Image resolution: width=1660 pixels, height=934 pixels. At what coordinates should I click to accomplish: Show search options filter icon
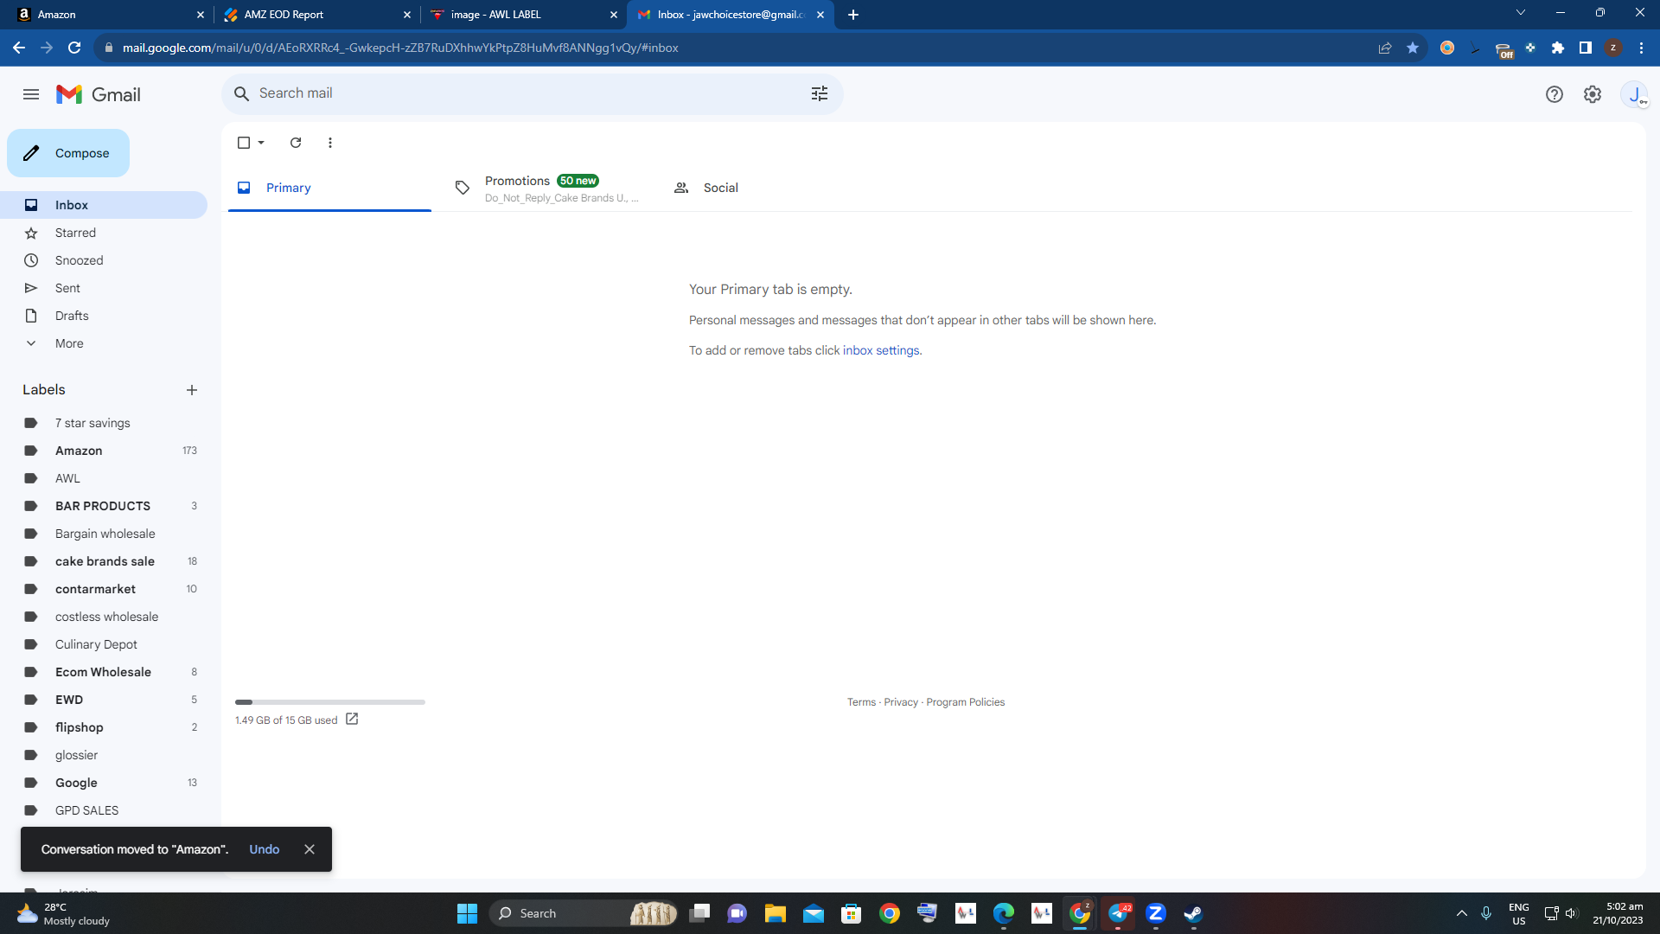(x=820, y=93)
